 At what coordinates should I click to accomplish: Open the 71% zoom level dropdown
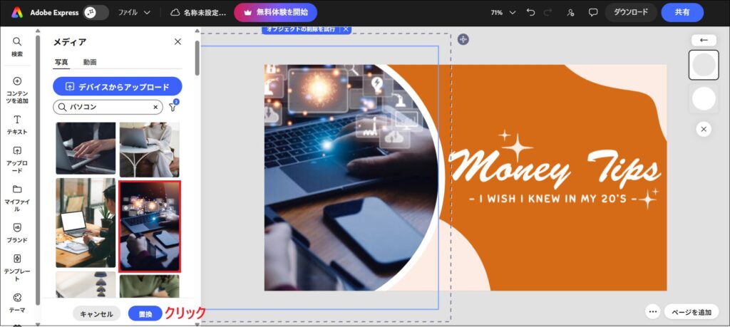tap(502, 12)
